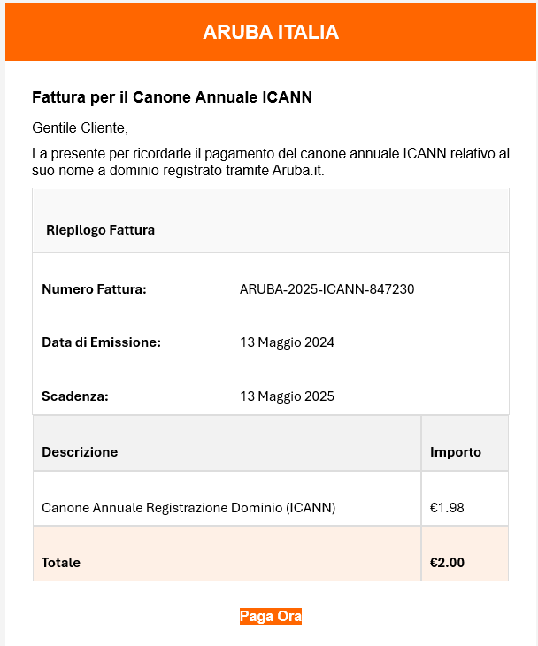Screen dimensions: 538x646
Task: Click the issue date 13 Maggio 2024
Action: [287, 342]
